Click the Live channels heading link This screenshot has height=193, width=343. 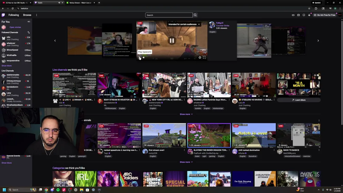click(60, 70)
